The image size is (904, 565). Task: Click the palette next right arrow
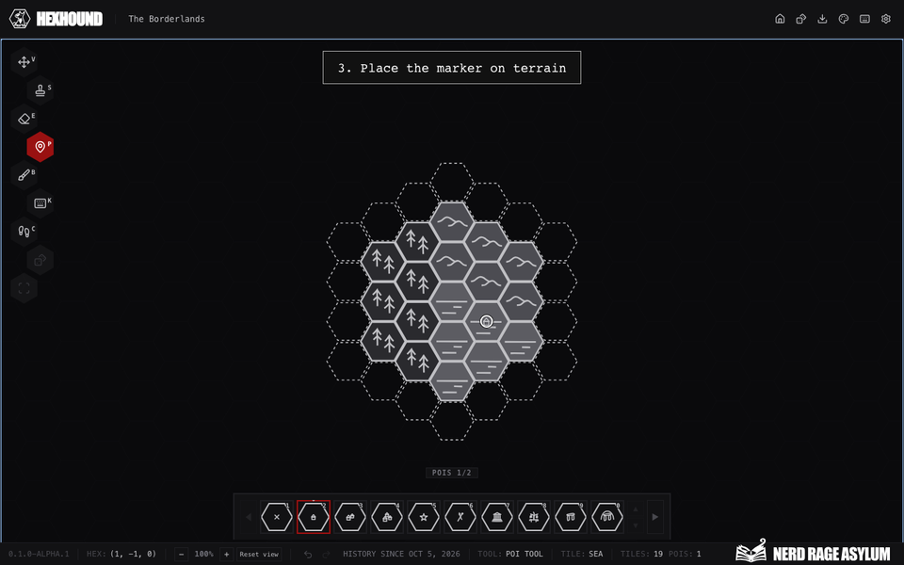pos(655,517)
